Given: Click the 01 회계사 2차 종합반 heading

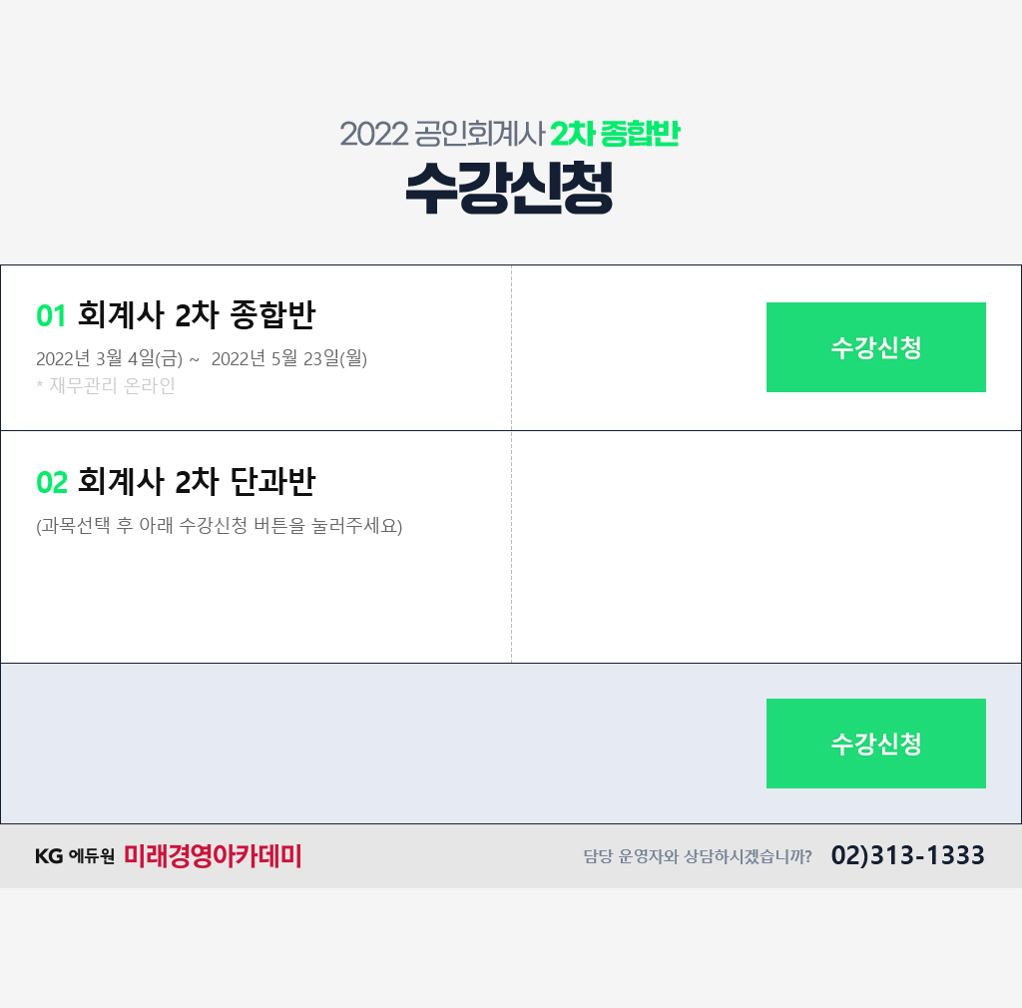Looking at the screenshot, I should pos(176,314).
